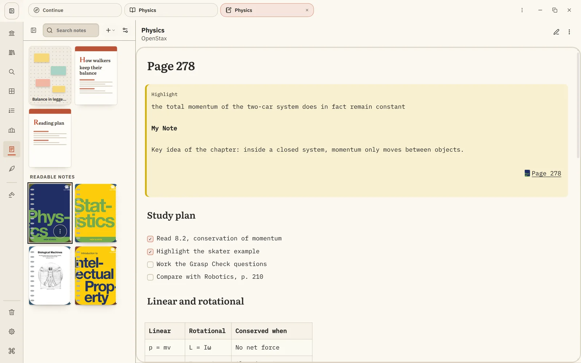Check Work the Grasp Check questions
Viewport: 581px width, 363px height.
[x=150, y=265]
